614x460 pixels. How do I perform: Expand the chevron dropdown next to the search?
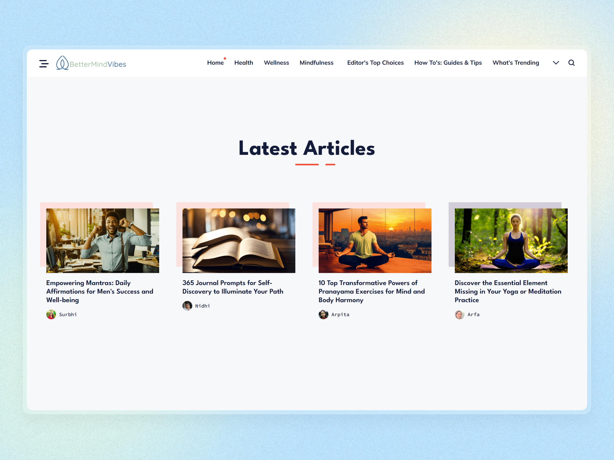(x=556, y=63)
